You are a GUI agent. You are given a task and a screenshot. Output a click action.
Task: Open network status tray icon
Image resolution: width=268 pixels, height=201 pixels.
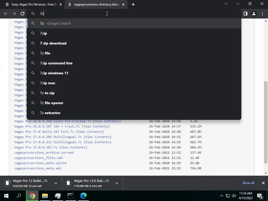click(228, 196)
